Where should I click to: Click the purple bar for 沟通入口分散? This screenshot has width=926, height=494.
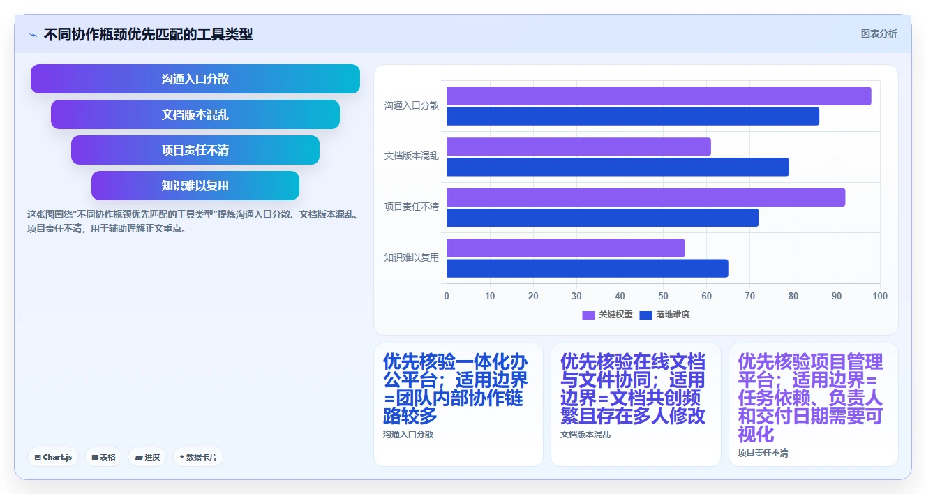coord(659,96)
